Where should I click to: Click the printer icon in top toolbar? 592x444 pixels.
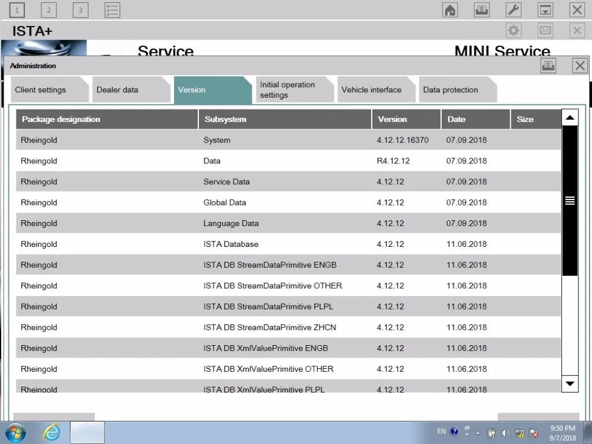(482, 10)
